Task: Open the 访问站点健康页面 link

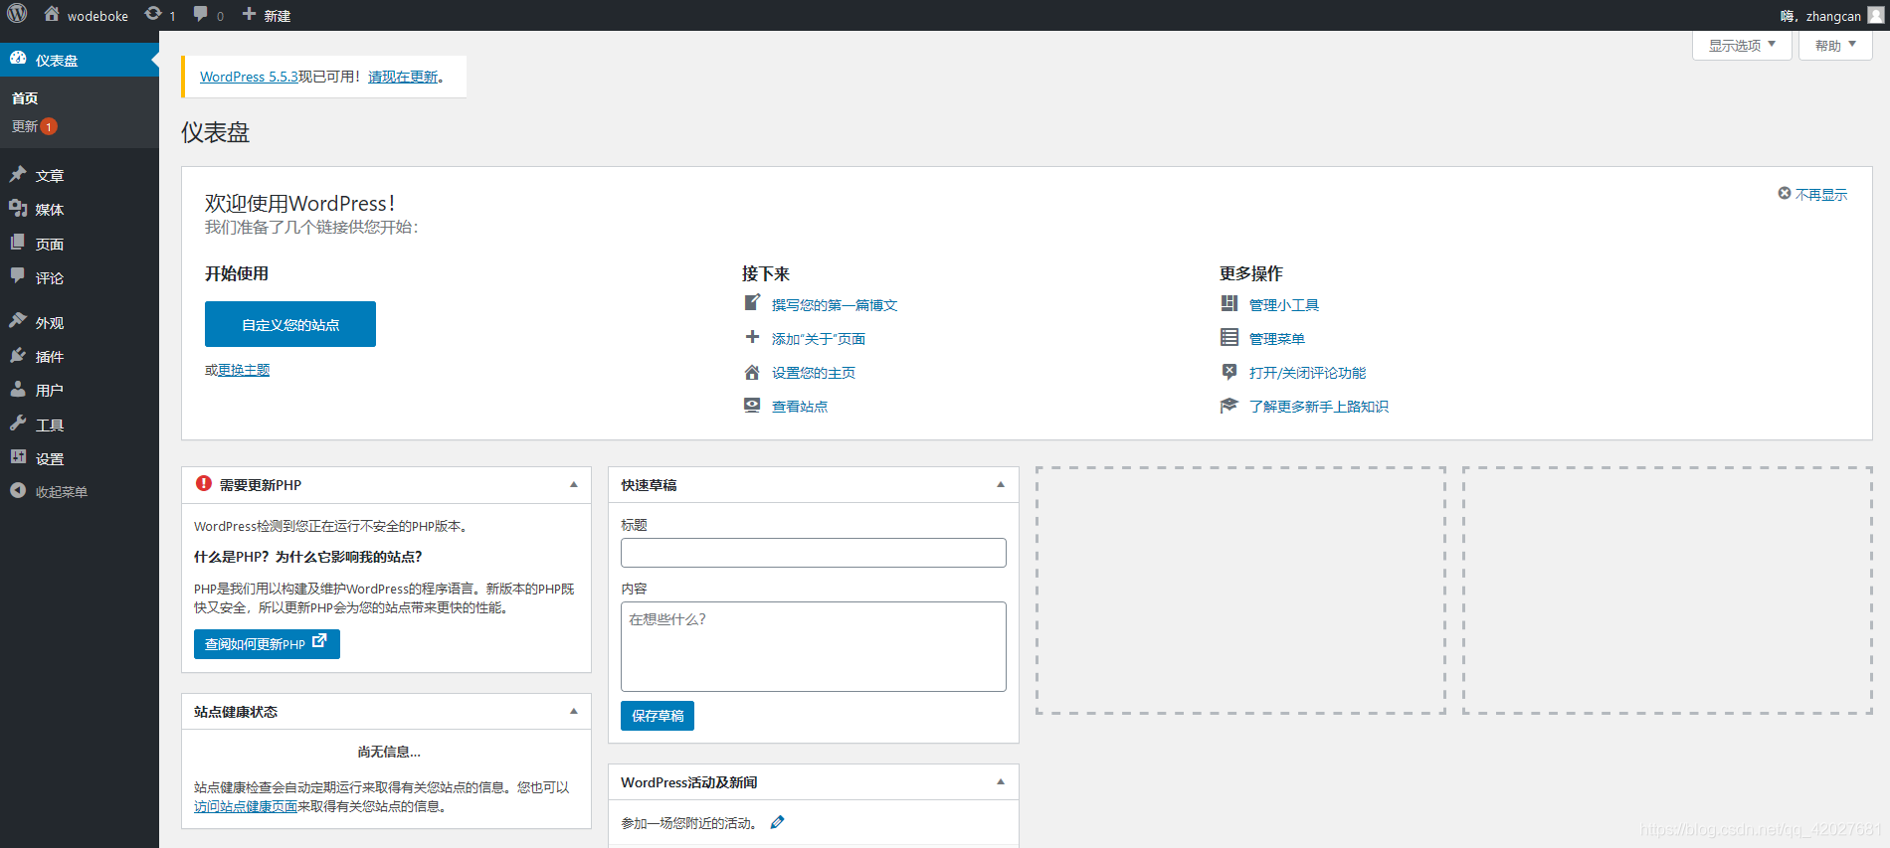Action: tap(246, 806)
